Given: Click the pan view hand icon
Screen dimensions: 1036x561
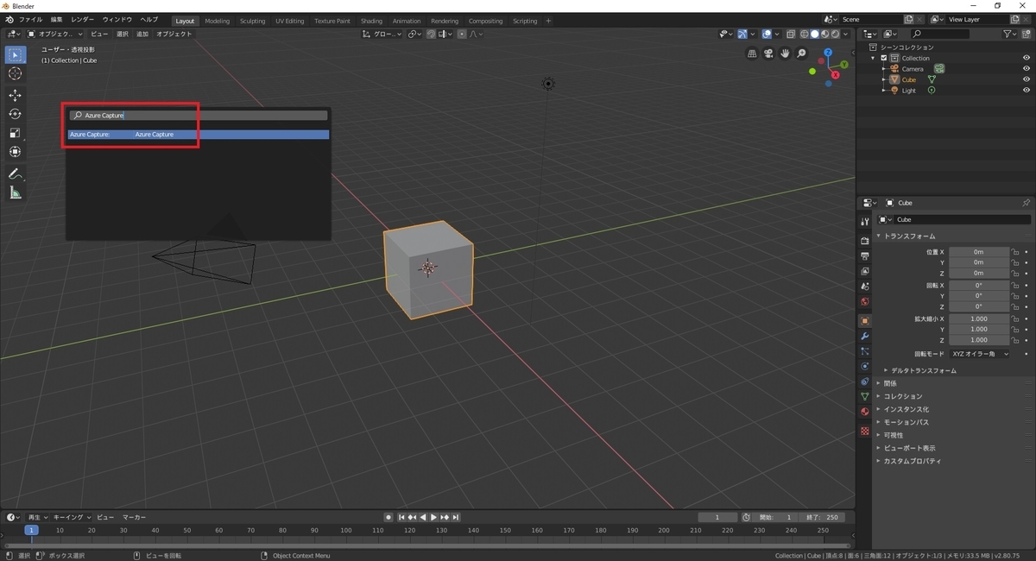Looking at the screenshot, I should click(785, 54).
